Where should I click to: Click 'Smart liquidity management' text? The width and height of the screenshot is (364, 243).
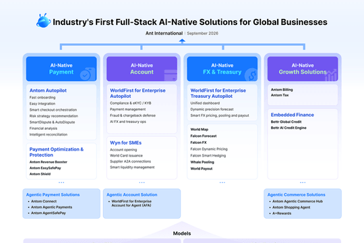coord(132,167)
